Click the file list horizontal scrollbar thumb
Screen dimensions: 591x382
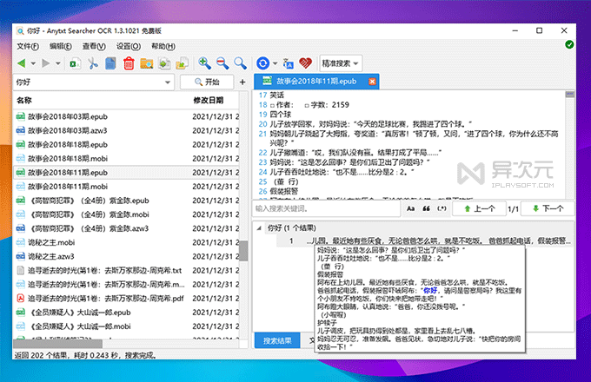(x=57, y=344)
